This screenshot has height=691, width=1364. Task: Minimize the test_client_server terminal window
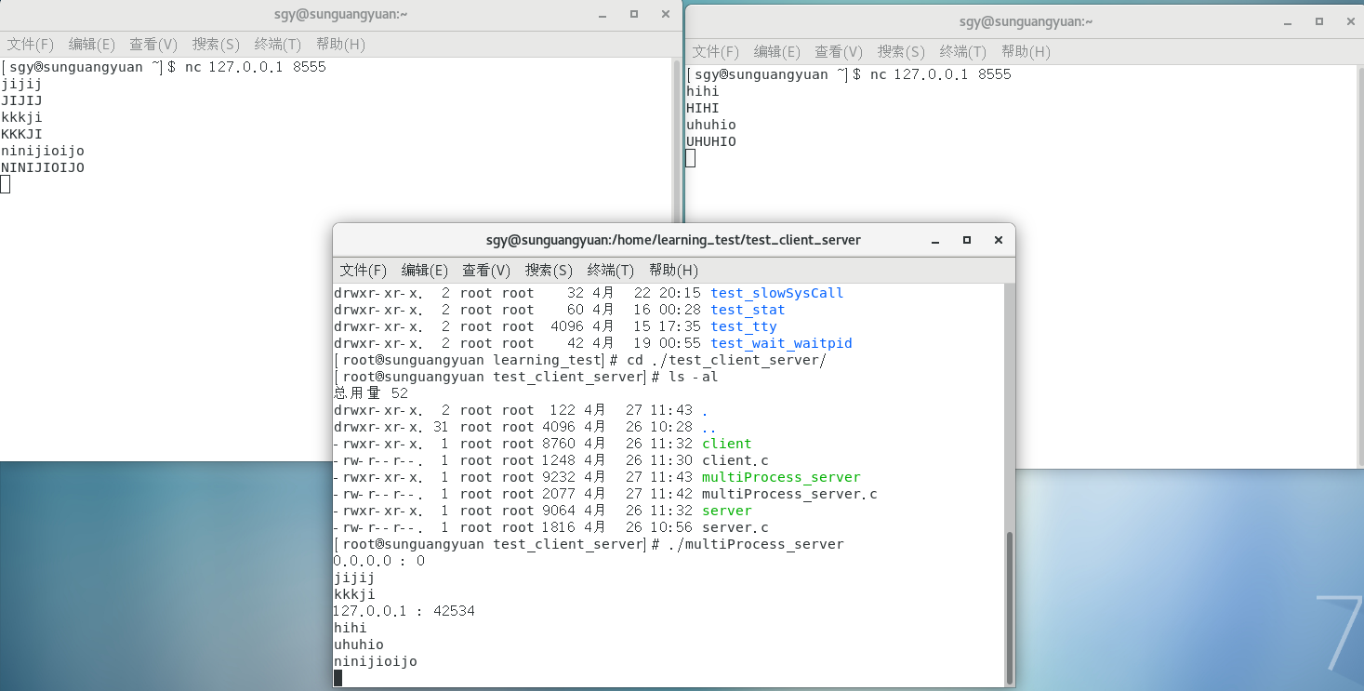[x=935, y=240]
